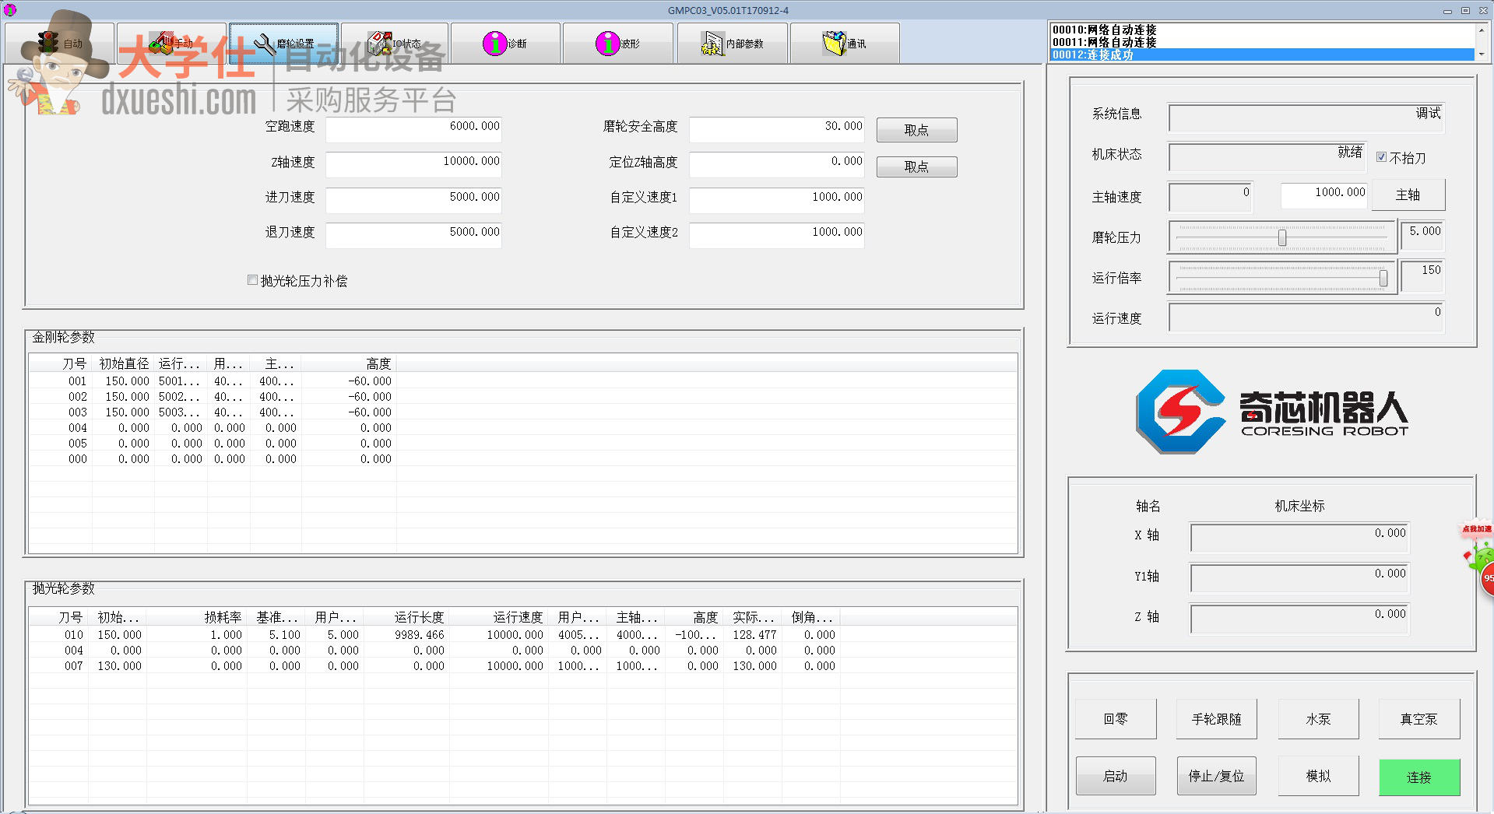Click the 磨轮压力 value box 5.000
The image size is (1494, 814).
coord(1422,235)
